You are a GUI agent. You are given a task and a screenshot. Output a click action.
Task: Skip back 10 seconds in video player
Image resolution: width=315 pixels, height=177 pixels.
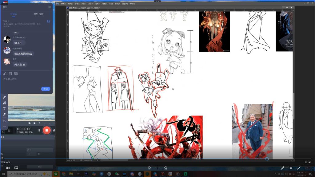click(149, 168)
